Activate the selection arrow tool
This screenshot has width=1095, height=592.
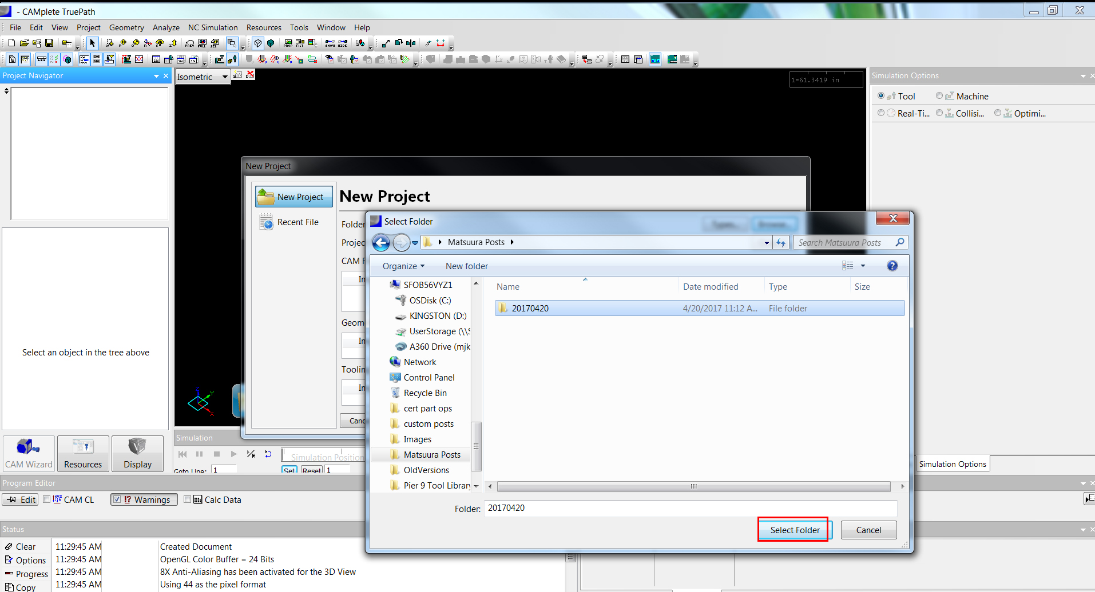click(93, 43)
